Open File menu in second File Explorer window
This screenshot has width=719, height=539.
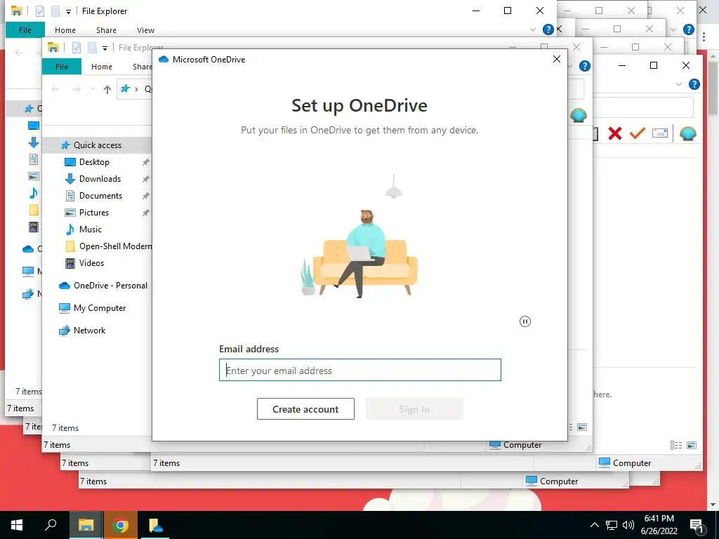[x=62, y=67]
